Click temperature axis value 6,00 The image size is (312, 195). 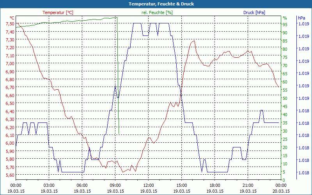tap(10, 143)
